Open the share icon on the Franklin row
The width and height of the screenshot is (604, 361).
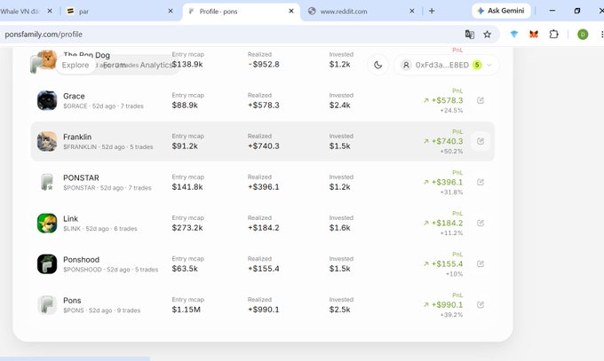(481, 141)
